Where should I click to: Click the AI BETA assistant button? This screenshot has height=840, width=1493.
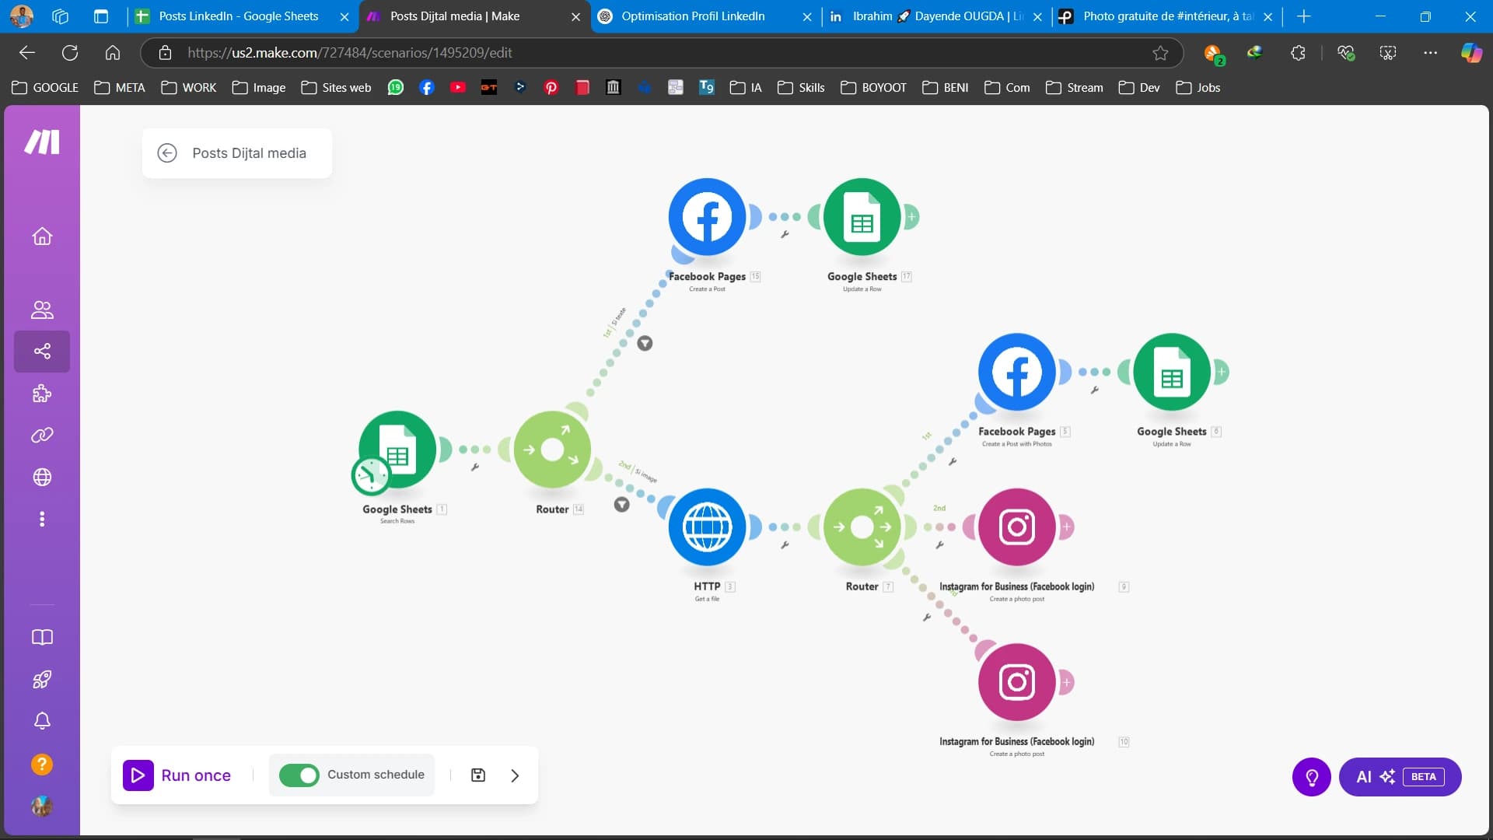click(1400, 777)
